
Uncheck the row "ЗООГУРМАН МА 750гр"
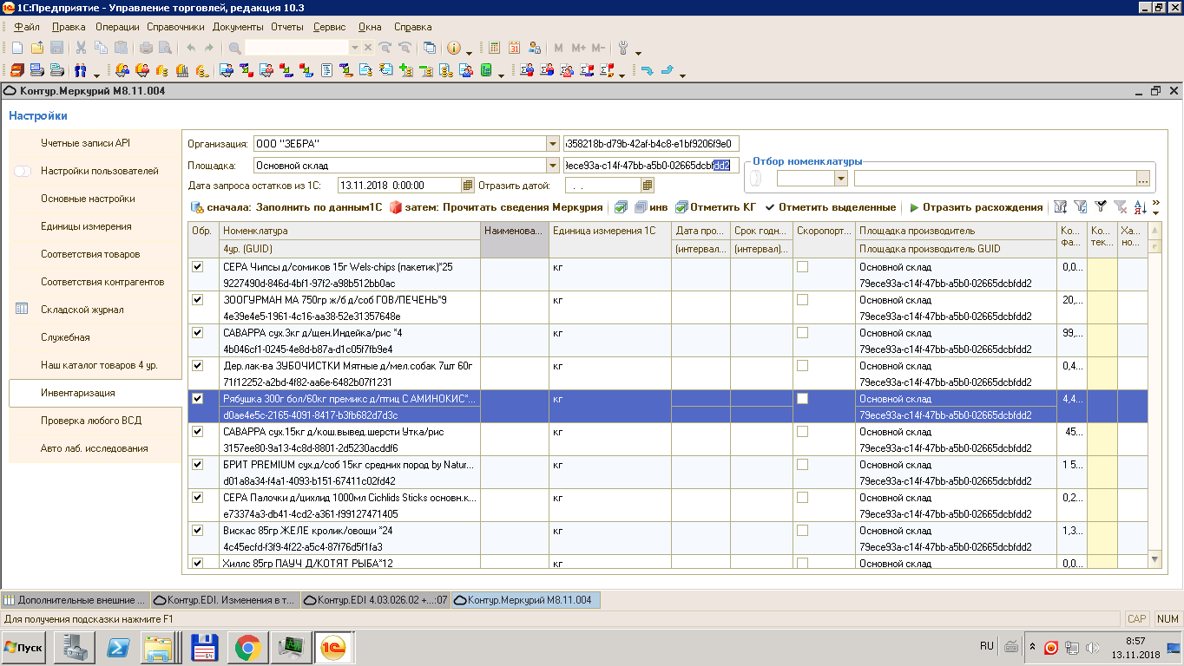[198, 299]
